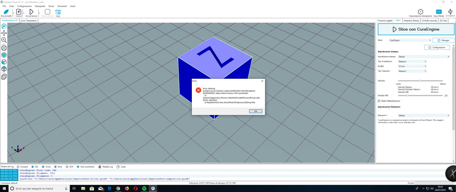Open the Tipo di adesione dropdown
This screenshot has width=456, height=192.
click(x=412, y=61)
